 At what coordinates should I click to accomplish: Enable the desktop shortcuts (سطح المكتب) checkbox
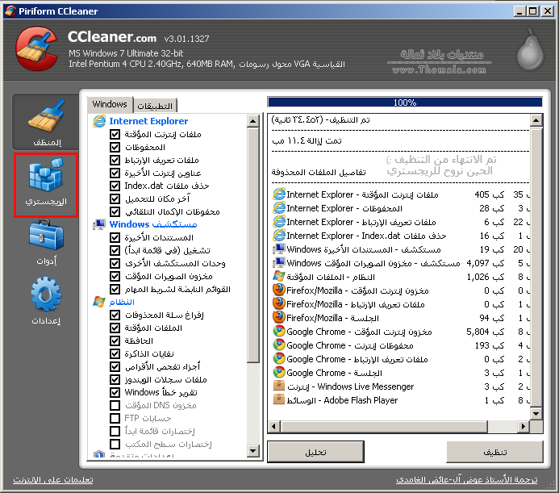[x=115, y=444]
